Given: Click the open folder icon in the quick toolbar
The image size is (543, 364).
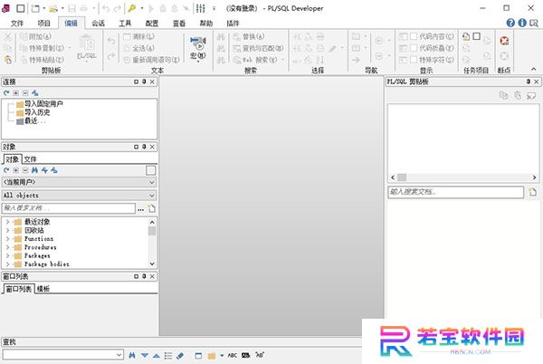Looking at the screenshot, I should (53, 8).
